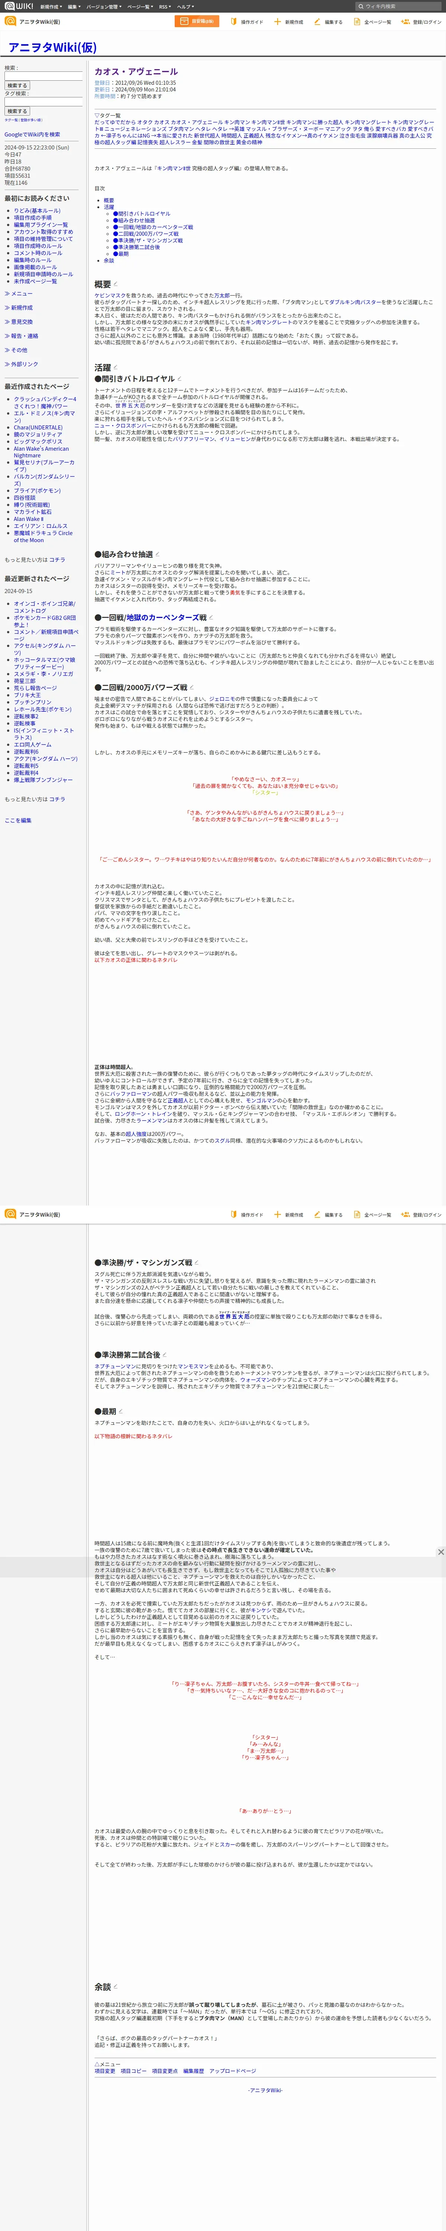The width and height of the screenshot is (446, 2231).
Task: Open the 未作成ページ一覧 sidebar link
Action: (x=36, y=281)
